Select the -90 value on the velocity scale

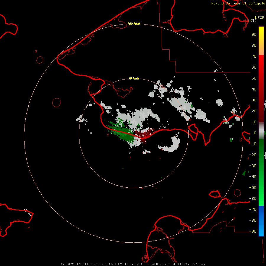(x=253, y=231)
